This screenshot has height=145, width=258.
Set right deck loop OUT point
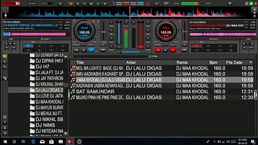point(251,48)
